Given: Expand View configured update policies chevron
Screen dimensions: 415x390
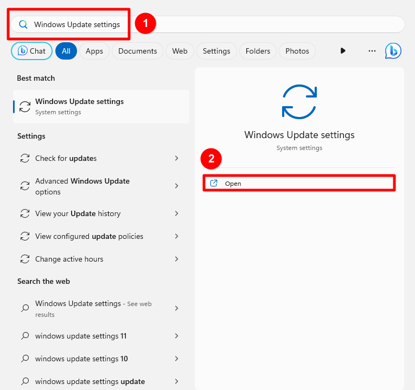Looking at the screenshot, I should 176,236.
